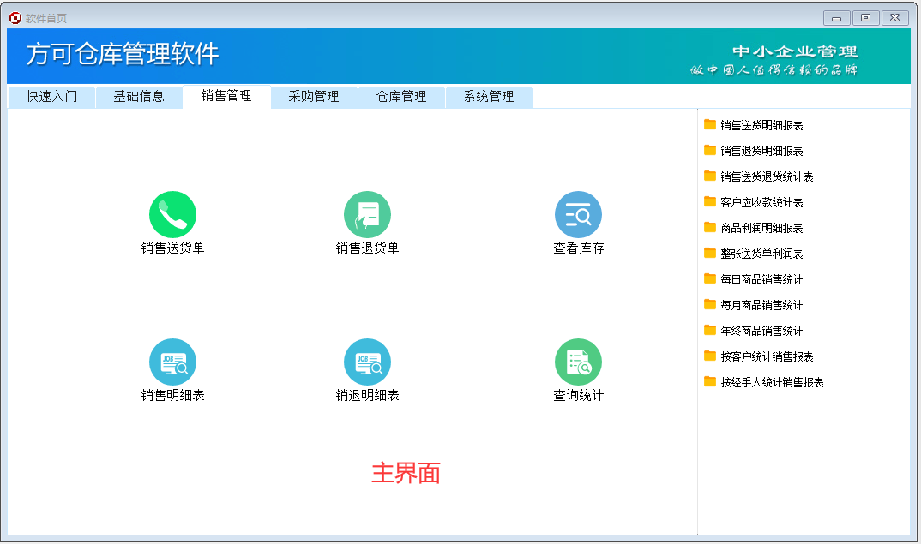
Task: Click the 查看库存 search icon
Action: click(x=578, y=214)
